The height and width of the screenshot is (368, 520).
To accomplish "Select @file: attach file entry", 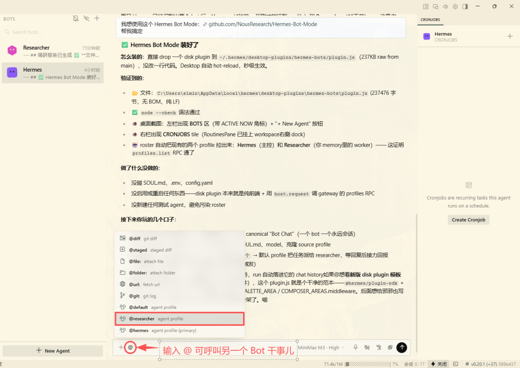I will (180, 261).
